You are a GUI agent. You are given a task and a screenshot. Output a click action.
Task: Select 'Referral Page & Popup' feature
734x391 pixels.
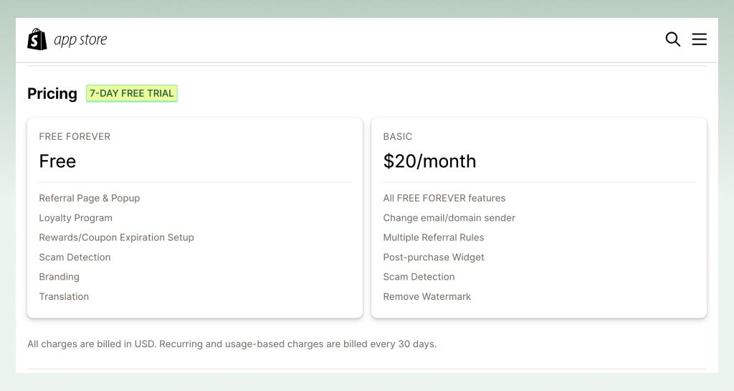click(x=90, y=198)
